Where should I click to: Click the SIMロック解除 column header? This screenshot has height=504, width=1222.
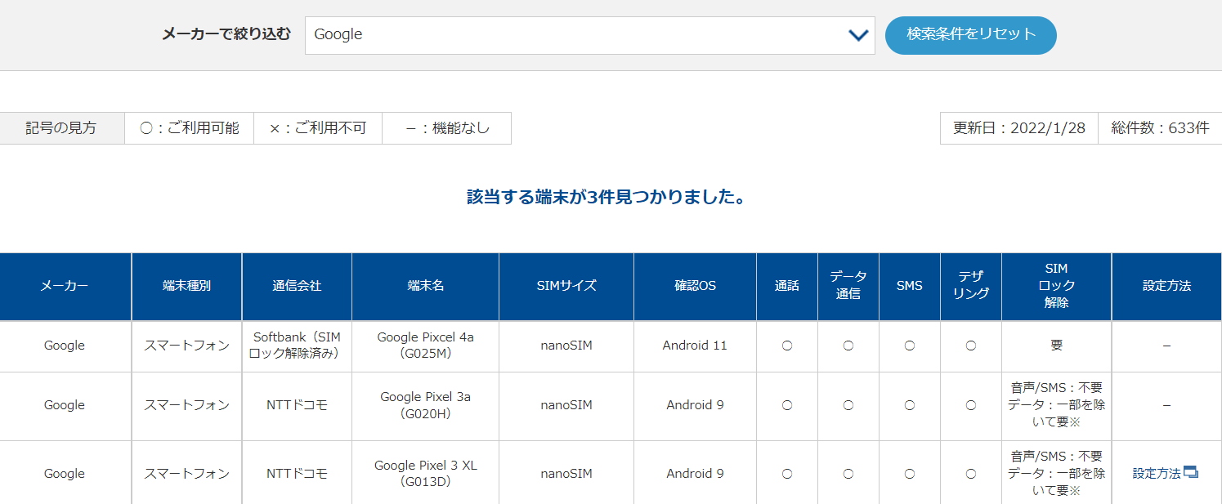click(x=1056, y=286)
